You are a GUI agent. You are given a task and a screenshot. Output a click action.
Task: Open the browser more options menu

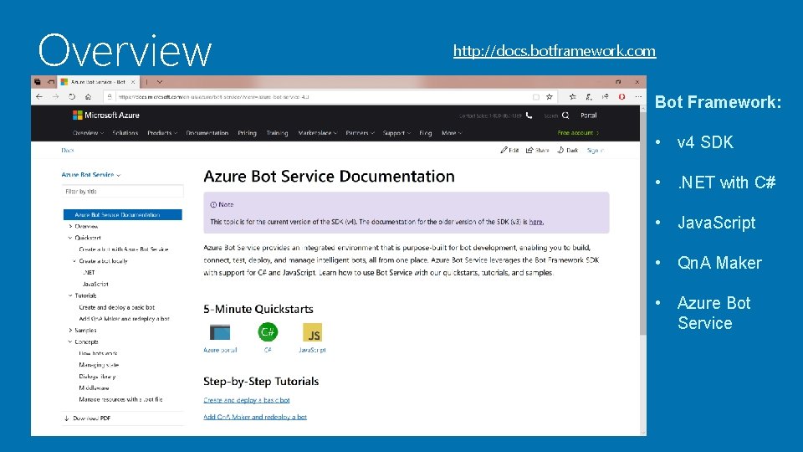point(638,96)
